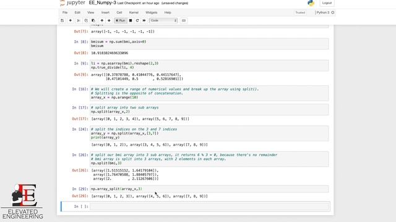The image size is (396, 222).
Task: Select cell In [17] np.split(array_x,2)
Action: [209, 110]
